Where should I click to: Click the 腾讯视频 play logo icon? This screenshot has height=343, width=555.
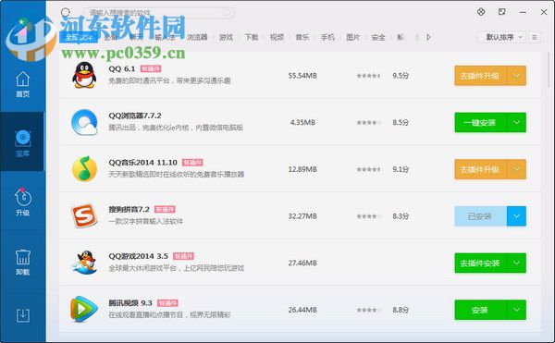pos(84,310)
